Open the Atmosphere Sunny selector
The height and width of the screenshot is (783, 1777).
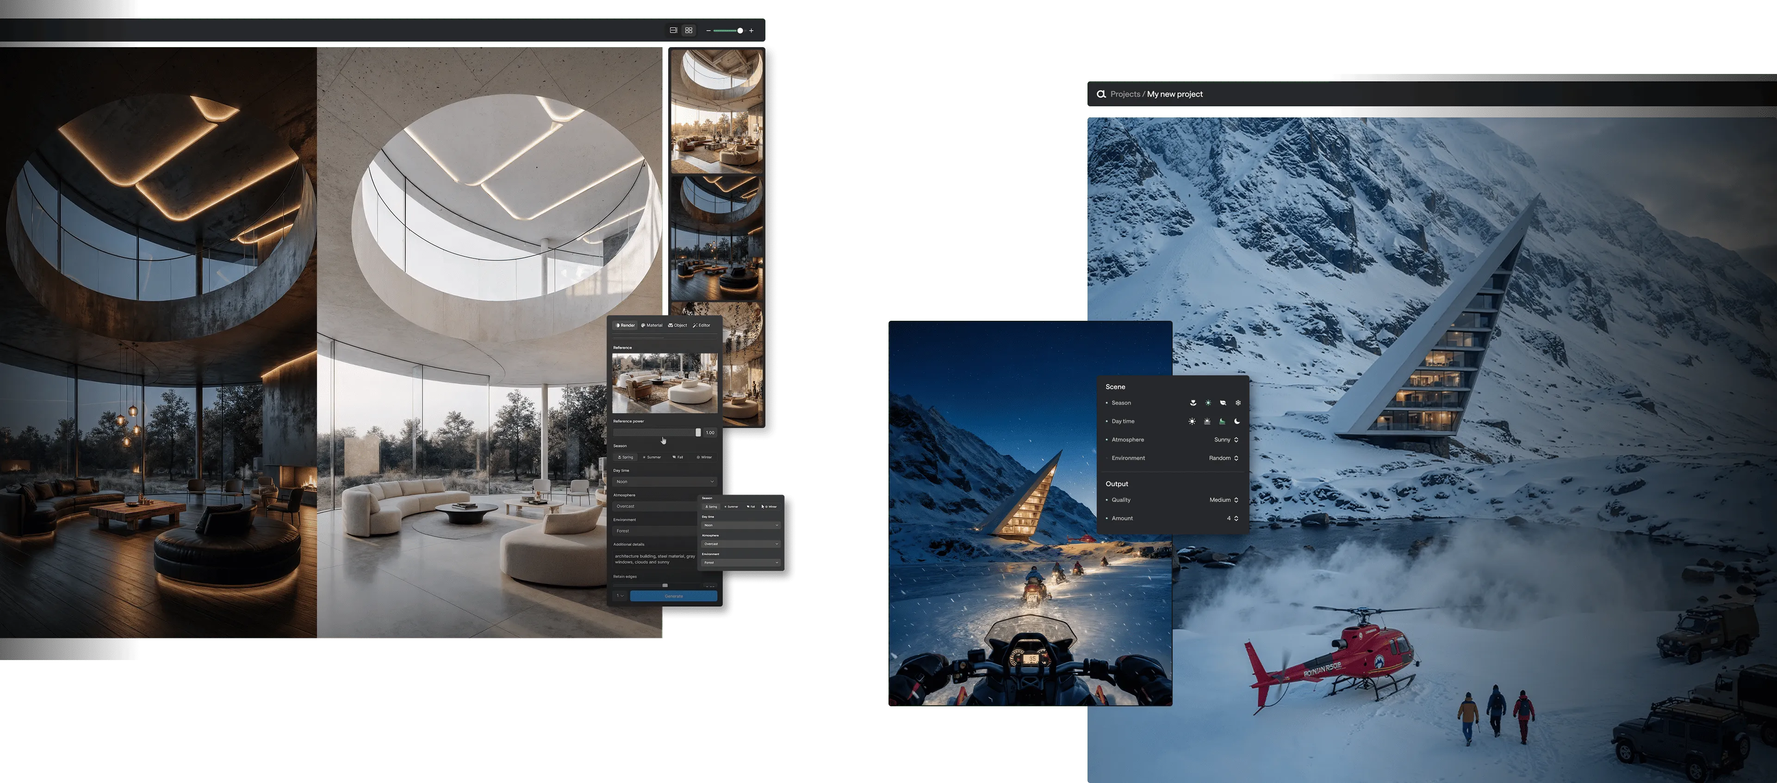[1226, 440]
